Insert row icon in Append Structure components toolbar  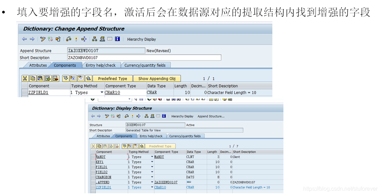click(48, 78)
